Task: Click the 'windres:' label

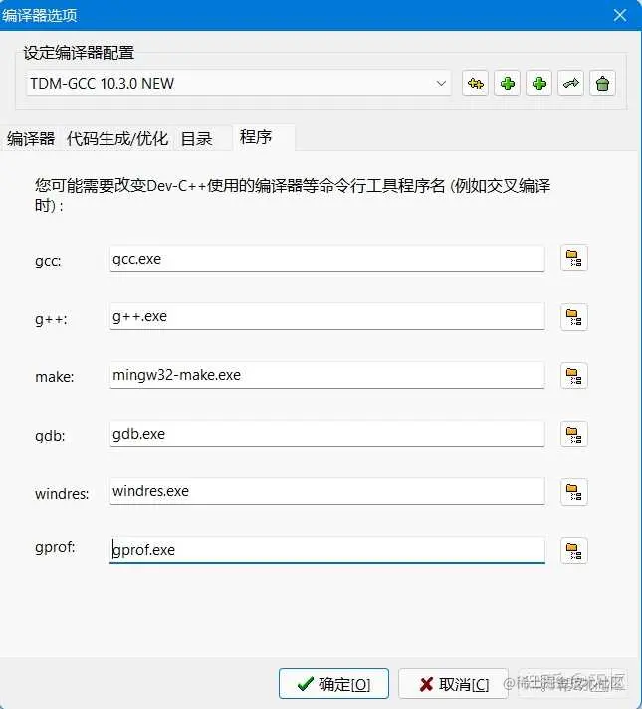Action: click(62, 494)
